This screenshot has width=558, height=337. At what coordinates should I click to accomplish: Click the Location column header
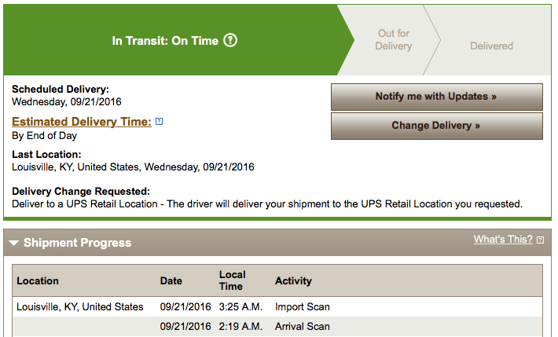pyautogui.click(x=38, y=280)
